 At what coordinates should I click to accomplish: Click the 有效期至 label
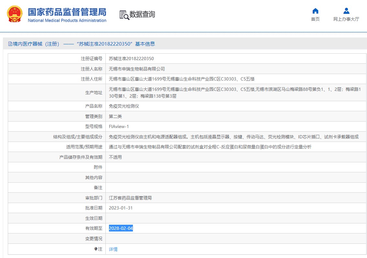point(94,228)
